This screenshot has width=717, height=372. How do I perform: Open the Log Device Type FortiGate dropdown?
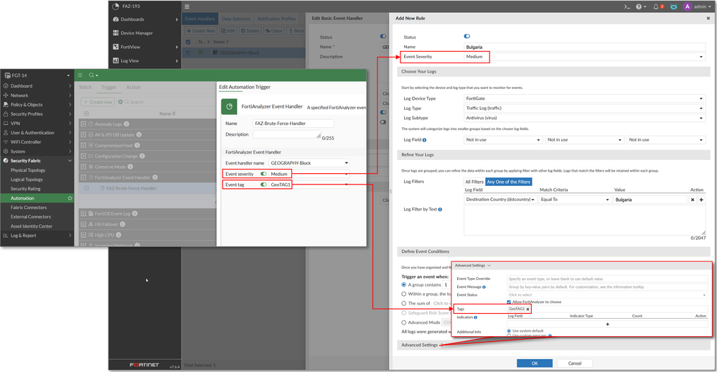[x=584, y=98]
